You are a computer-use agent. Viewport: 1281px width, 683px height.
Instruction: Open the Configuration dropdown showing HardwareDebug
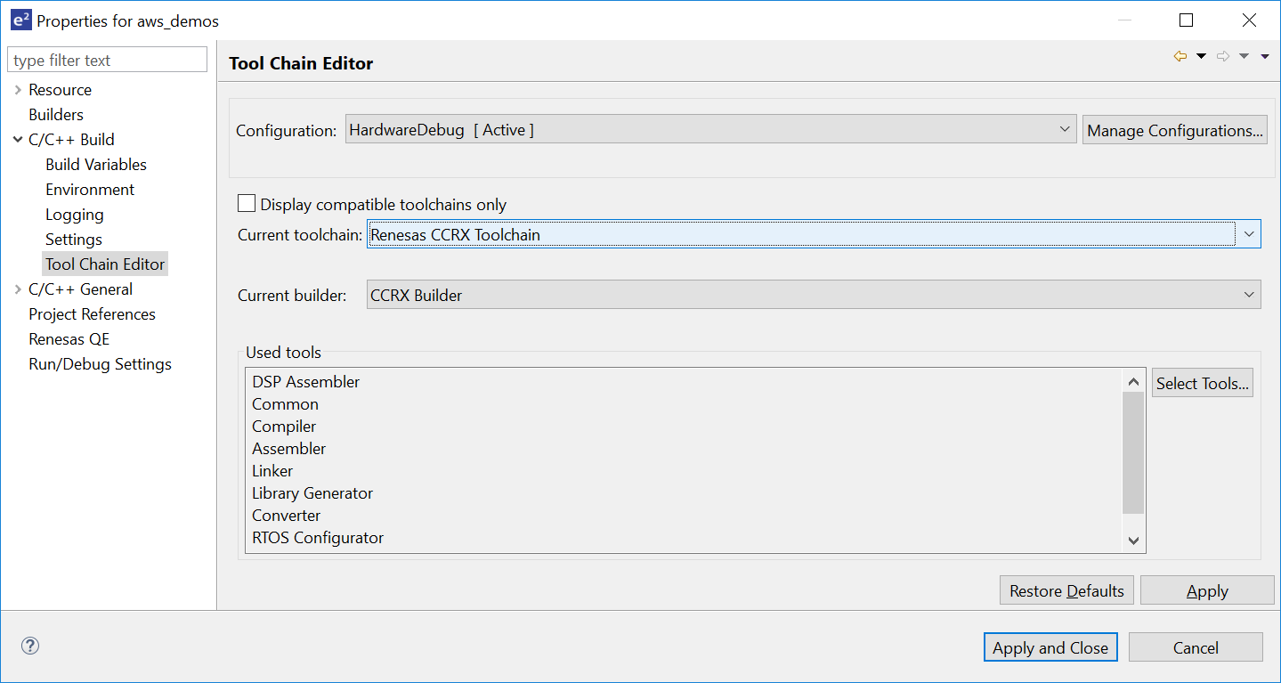(1065, 129)
